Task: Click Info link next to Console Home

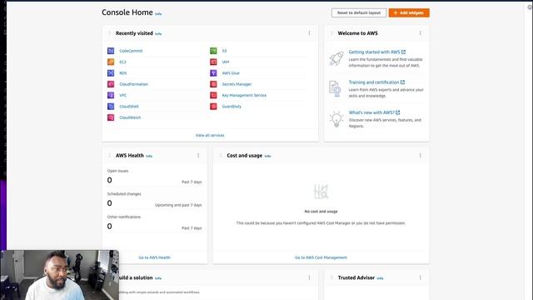Action: coord(158,14)
